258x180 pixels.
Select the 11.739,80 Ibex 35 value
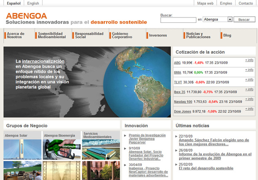194,92
